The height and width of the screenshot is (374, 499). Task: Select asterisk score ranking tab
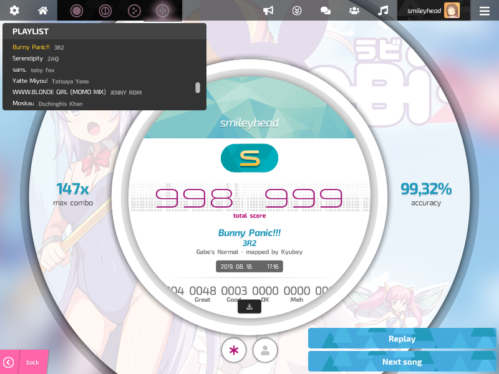coord(233,350)
